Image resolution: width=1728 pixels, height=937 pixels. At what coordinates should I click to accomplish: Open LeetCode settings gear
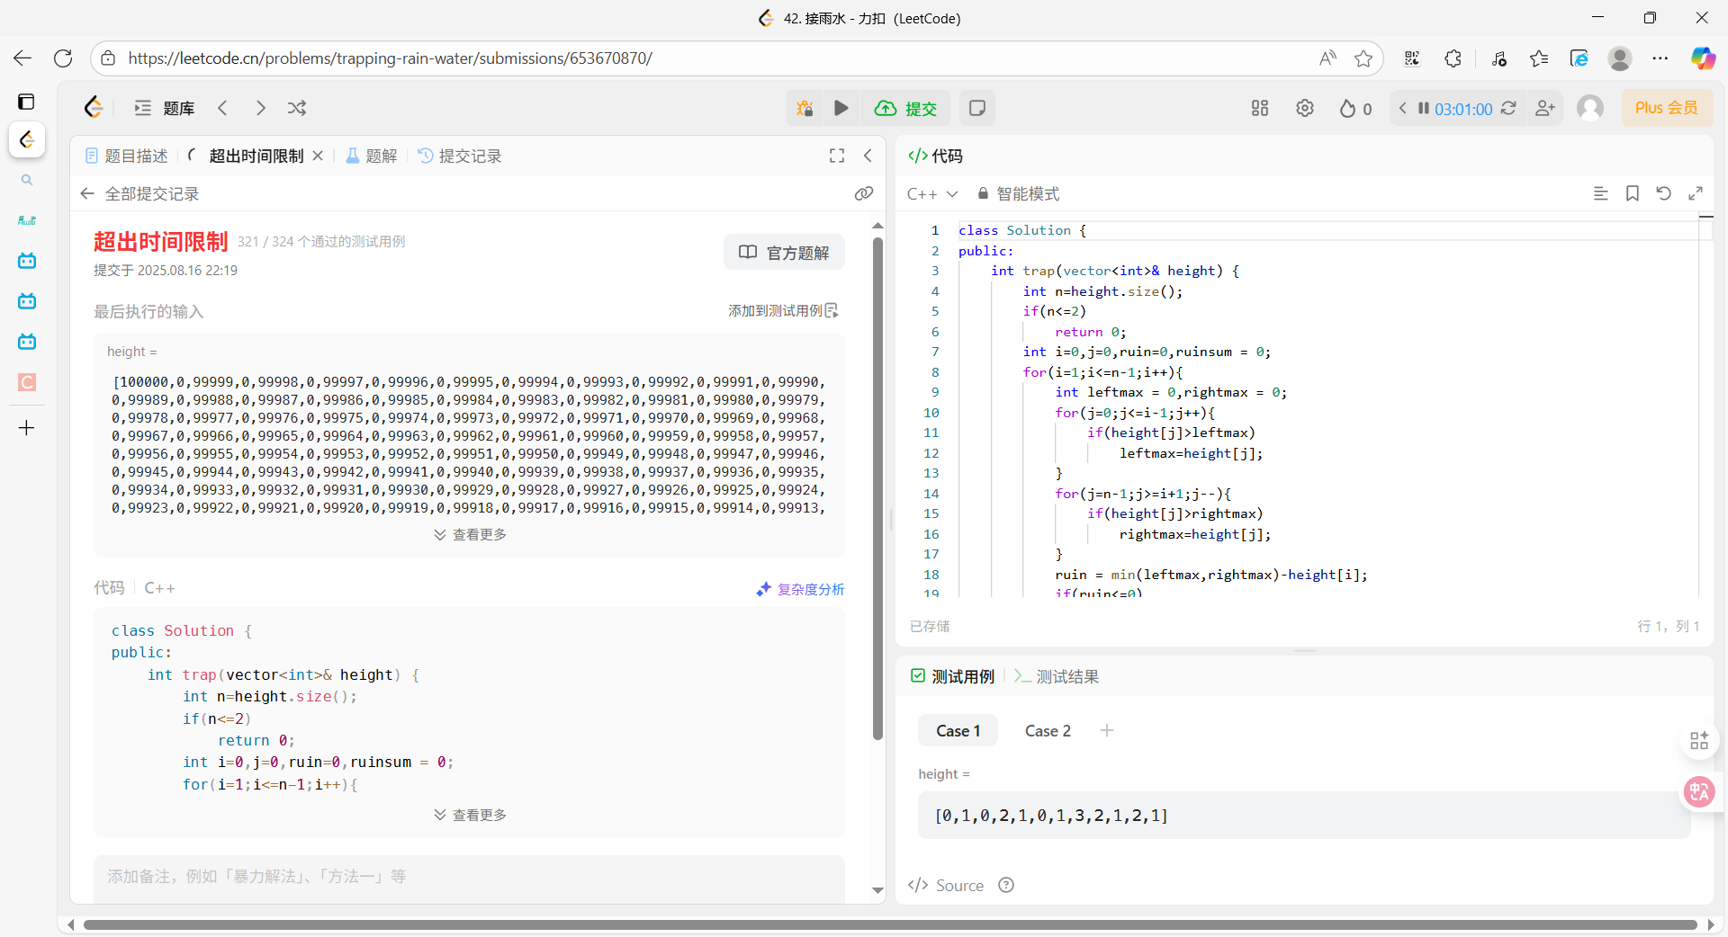1305,108
